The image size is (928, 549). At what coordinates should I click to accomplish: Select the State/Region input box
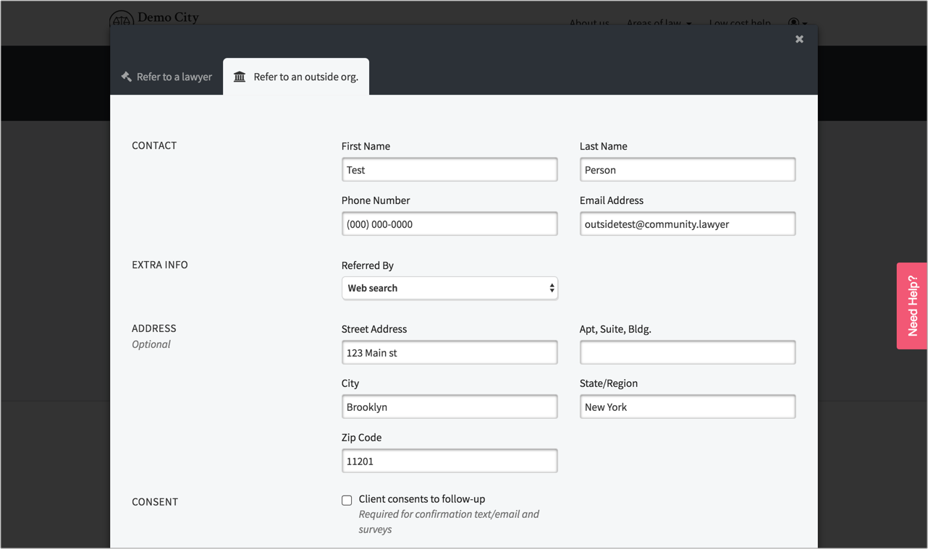(x=687, y=407)
